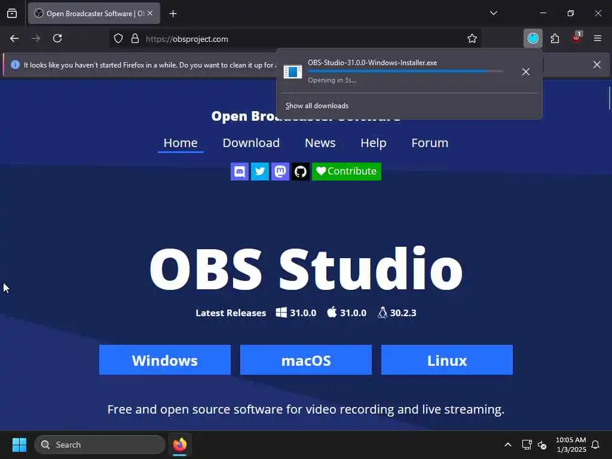Click the page vertical scrollbar thumb
Screen dimensions: 612x459
(x=609, y=98)
